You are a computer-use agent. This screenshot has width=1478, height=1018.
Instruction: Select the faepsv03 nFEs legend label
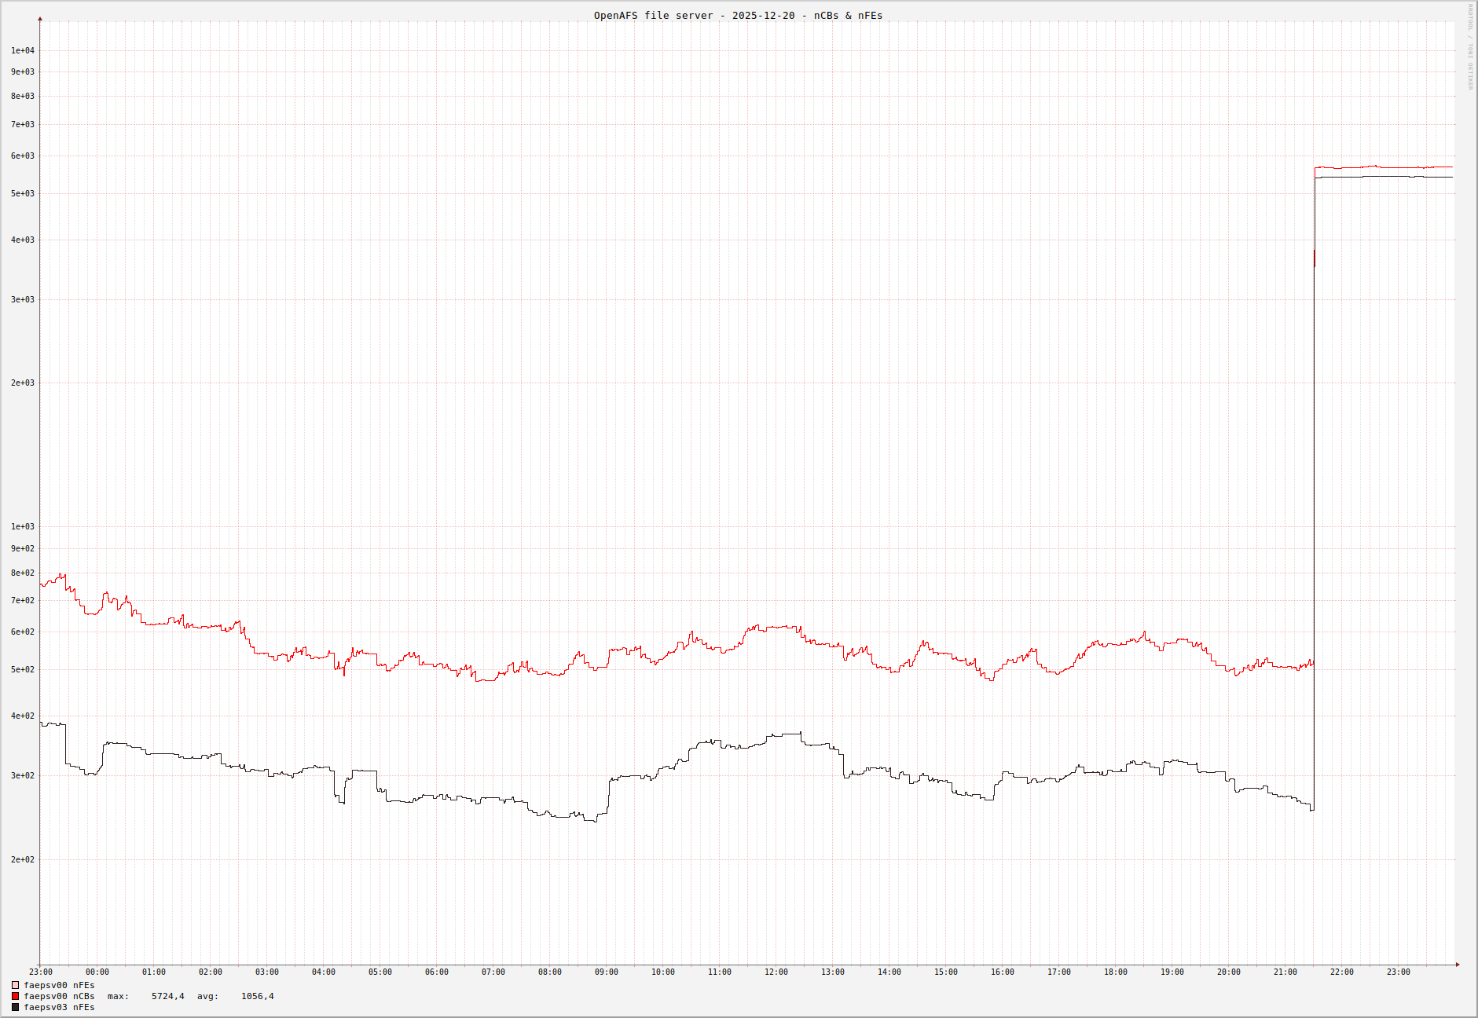(x=59, y=1007)
